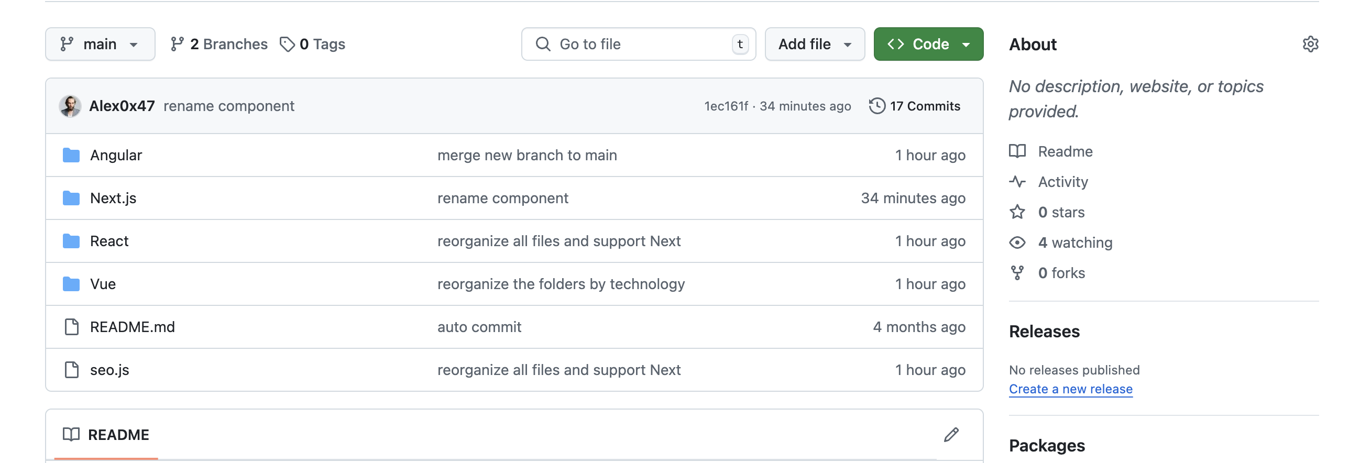
Task: Open the main branch selector dropdown
Action: (x=100, y=44)
